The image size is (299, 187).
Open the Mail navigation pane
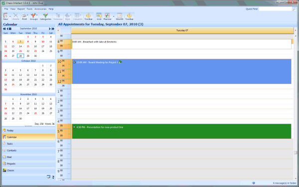tap(28, 157)
